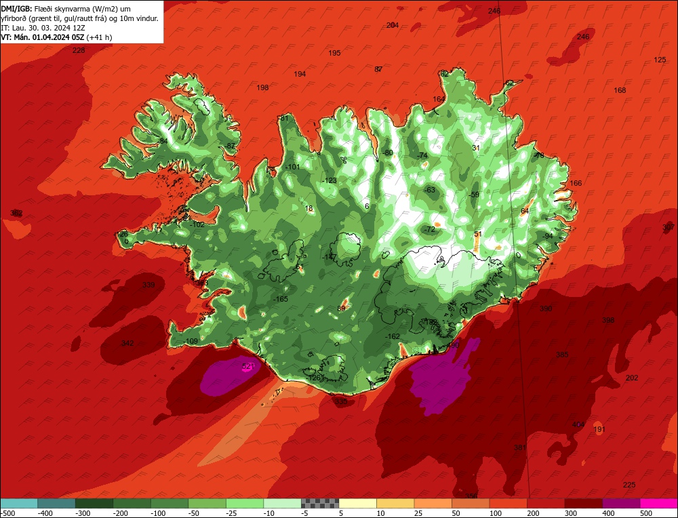The image size is (678, 518).
Task: Click the 'IT: Lau. 30. 03. 2024 12Z' text
Action: [x=43, y=28]
